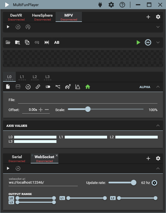Screen dimensions: 166x213
Task: Open the help question mark icon
Action: (122, 5)
